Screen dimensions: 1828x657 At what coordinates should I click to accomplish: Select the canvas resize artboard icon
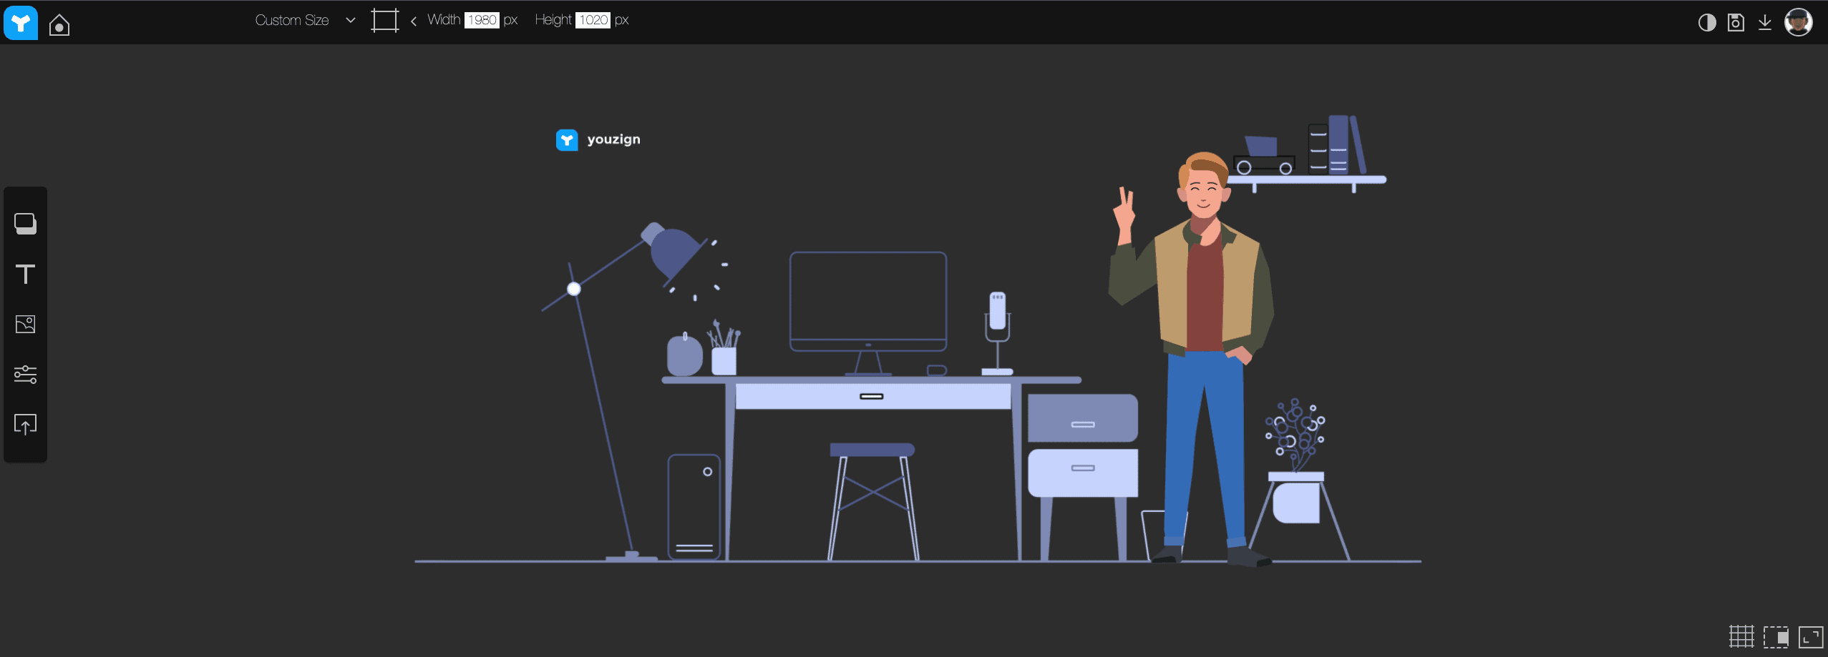click(384, 20)
